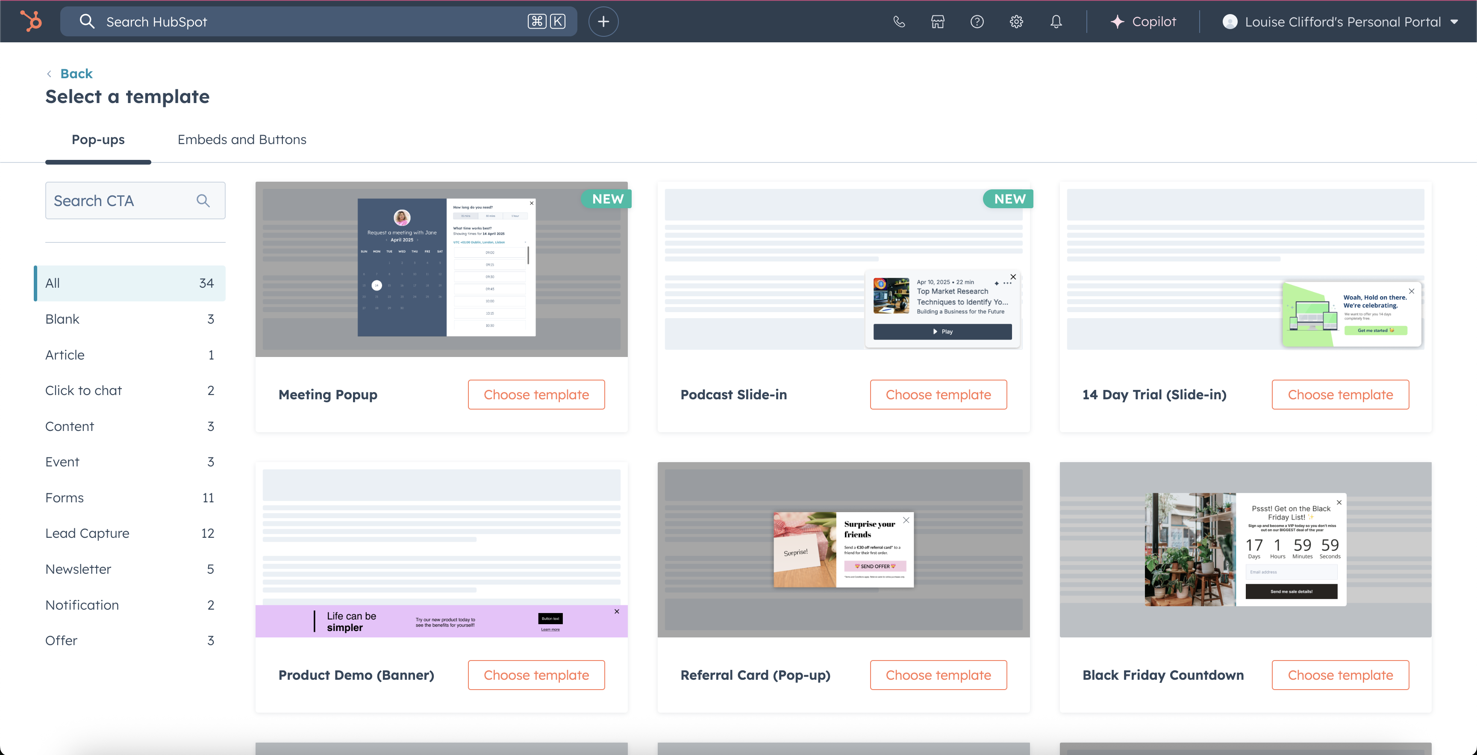Image resolution: width=1477 pixels, height=755 pixels.
Task: Click the close X on Meeting Popup preview
Action: tap(532, 203)
